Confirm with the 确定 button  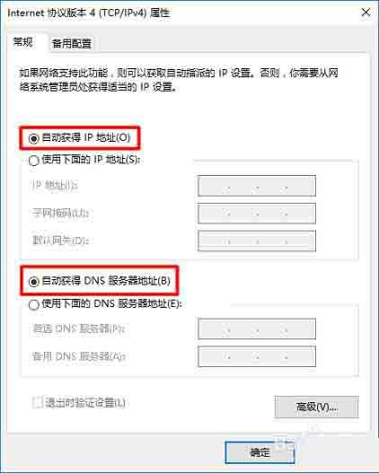260,452
